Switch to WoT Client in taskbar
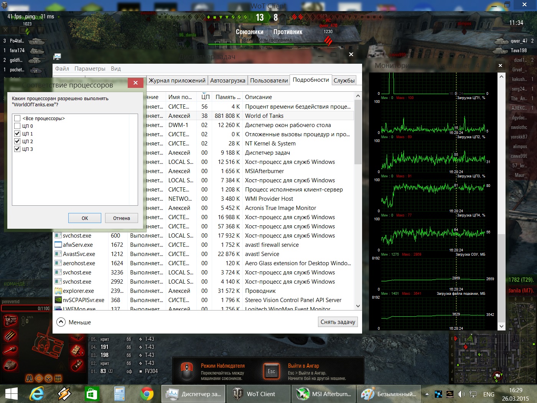Image resolution: width=537 pixels, height=403 pixels. 258,394
